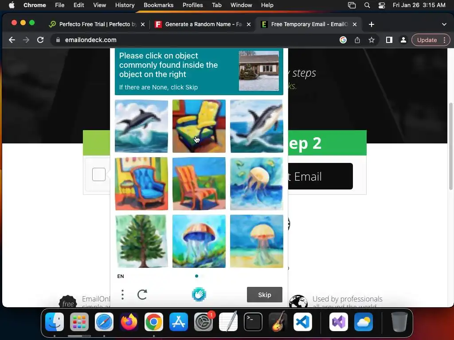Viewport: 454px width, 340px height.
Task: Open Spotlight search in menu bar
Action: tap(367, 5)
